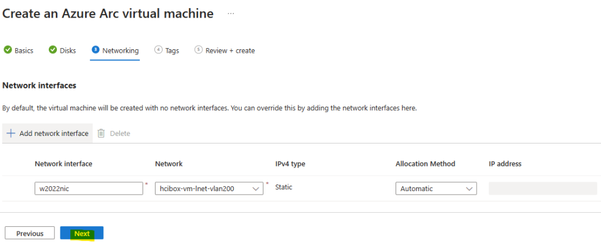Click the step 3 circle for Networking
This screenshot has width=601, height=242.
(x=96, y=50)
